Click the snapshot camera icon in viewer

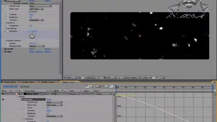98,78
